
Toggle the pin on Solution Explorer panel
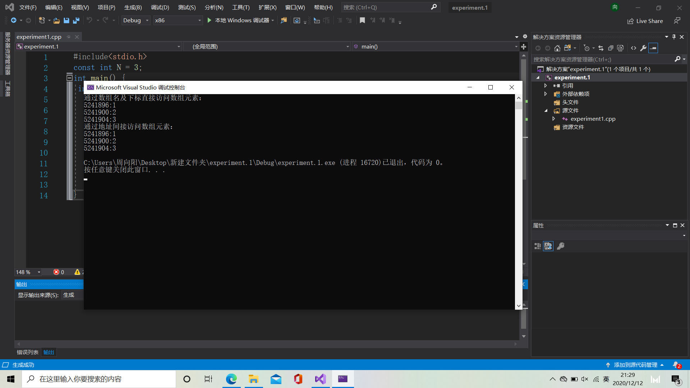(x=674, y=37)
